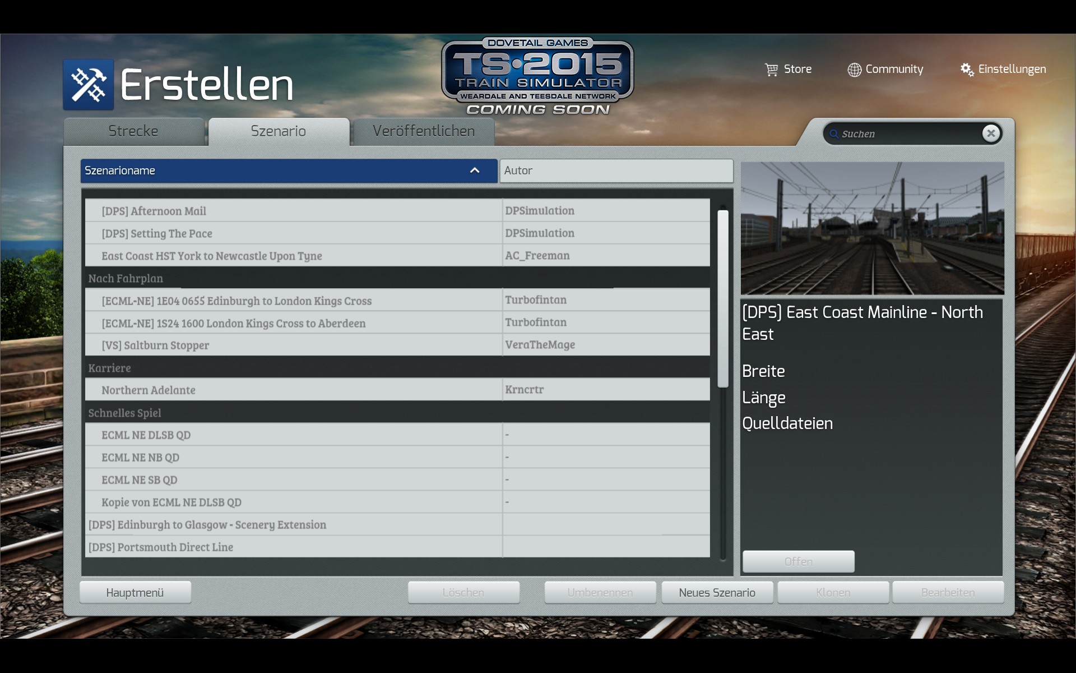This screenshot has width=1076, height=673.
Task: Open the Veröffentlichen tab
Action: [424, 131]
